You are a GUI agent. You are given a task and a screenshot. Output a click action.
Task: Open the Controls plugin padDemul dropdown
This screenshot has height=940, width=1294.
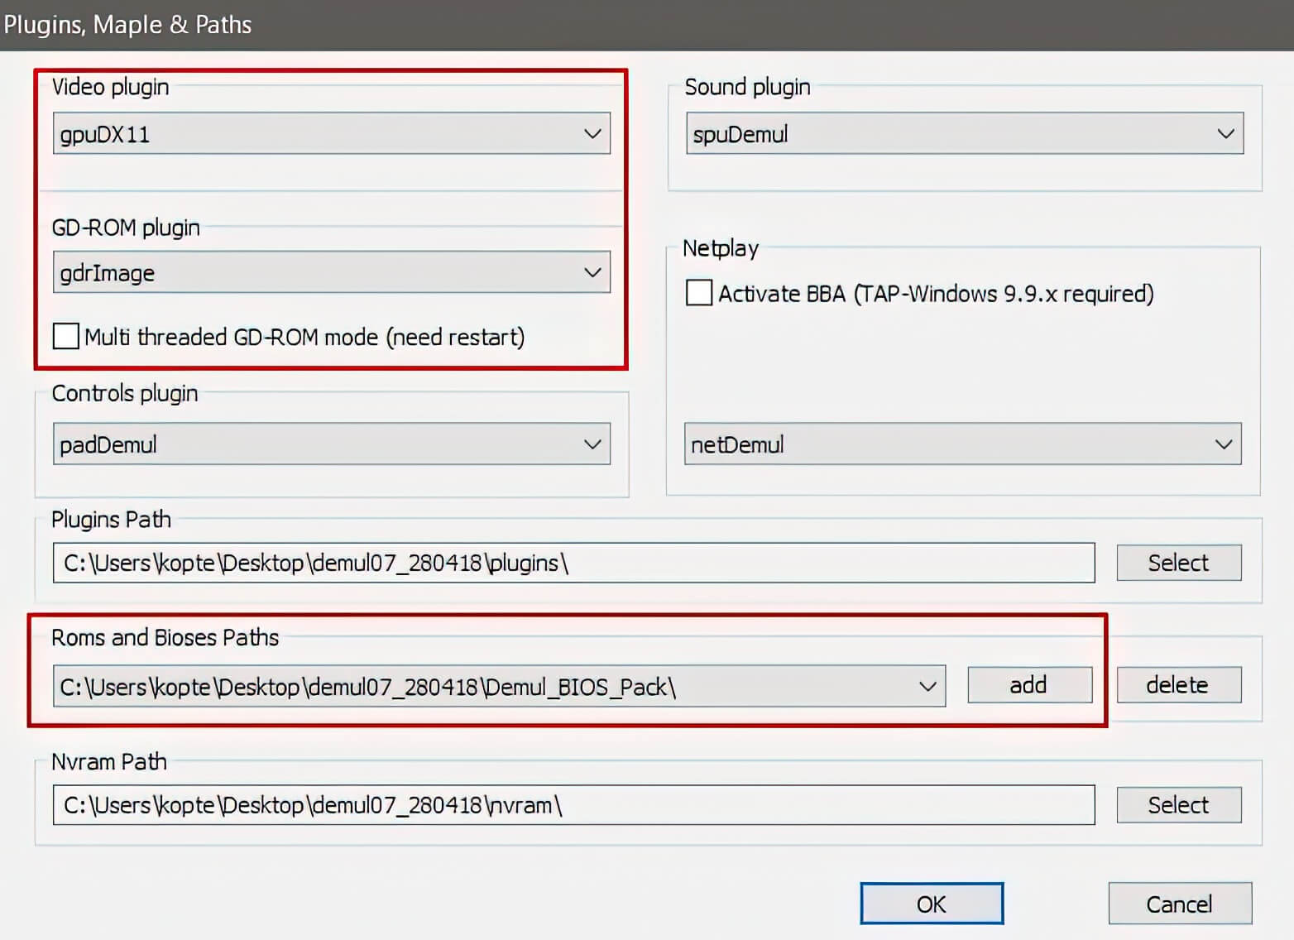331,444
